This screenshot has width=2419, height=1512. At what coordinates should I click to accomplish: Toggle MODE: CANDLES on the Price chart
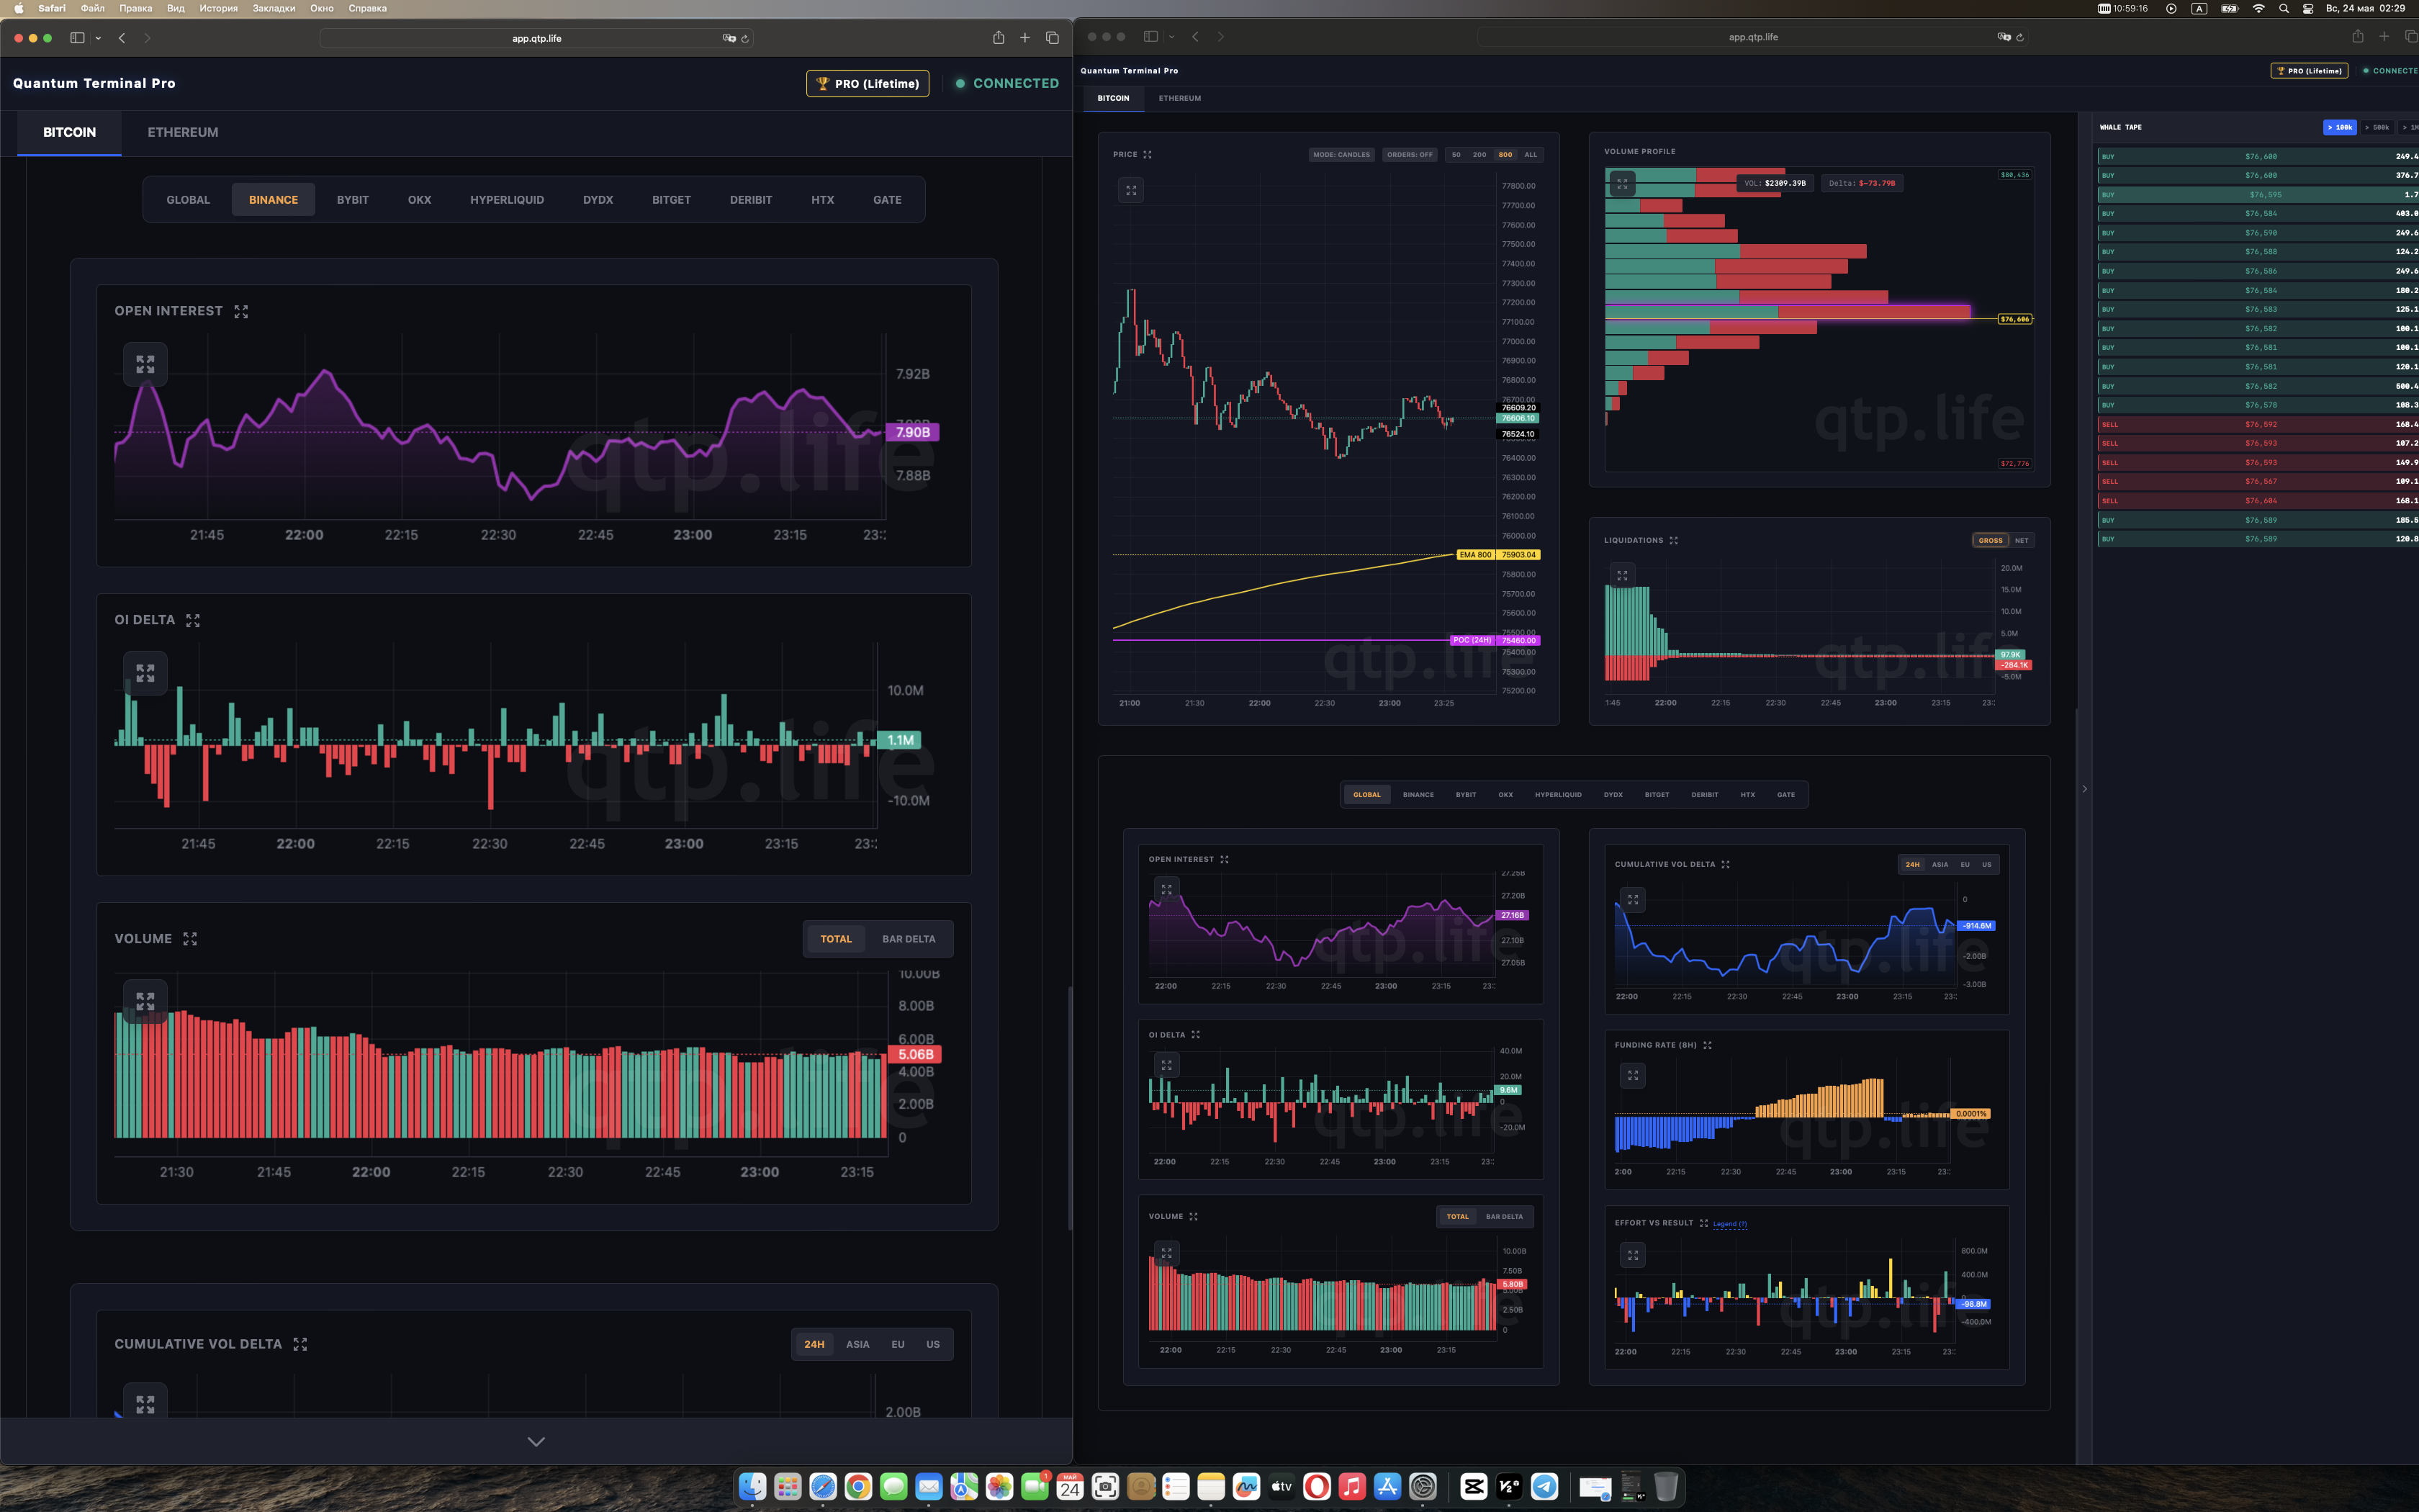[x=1341, y=155]
